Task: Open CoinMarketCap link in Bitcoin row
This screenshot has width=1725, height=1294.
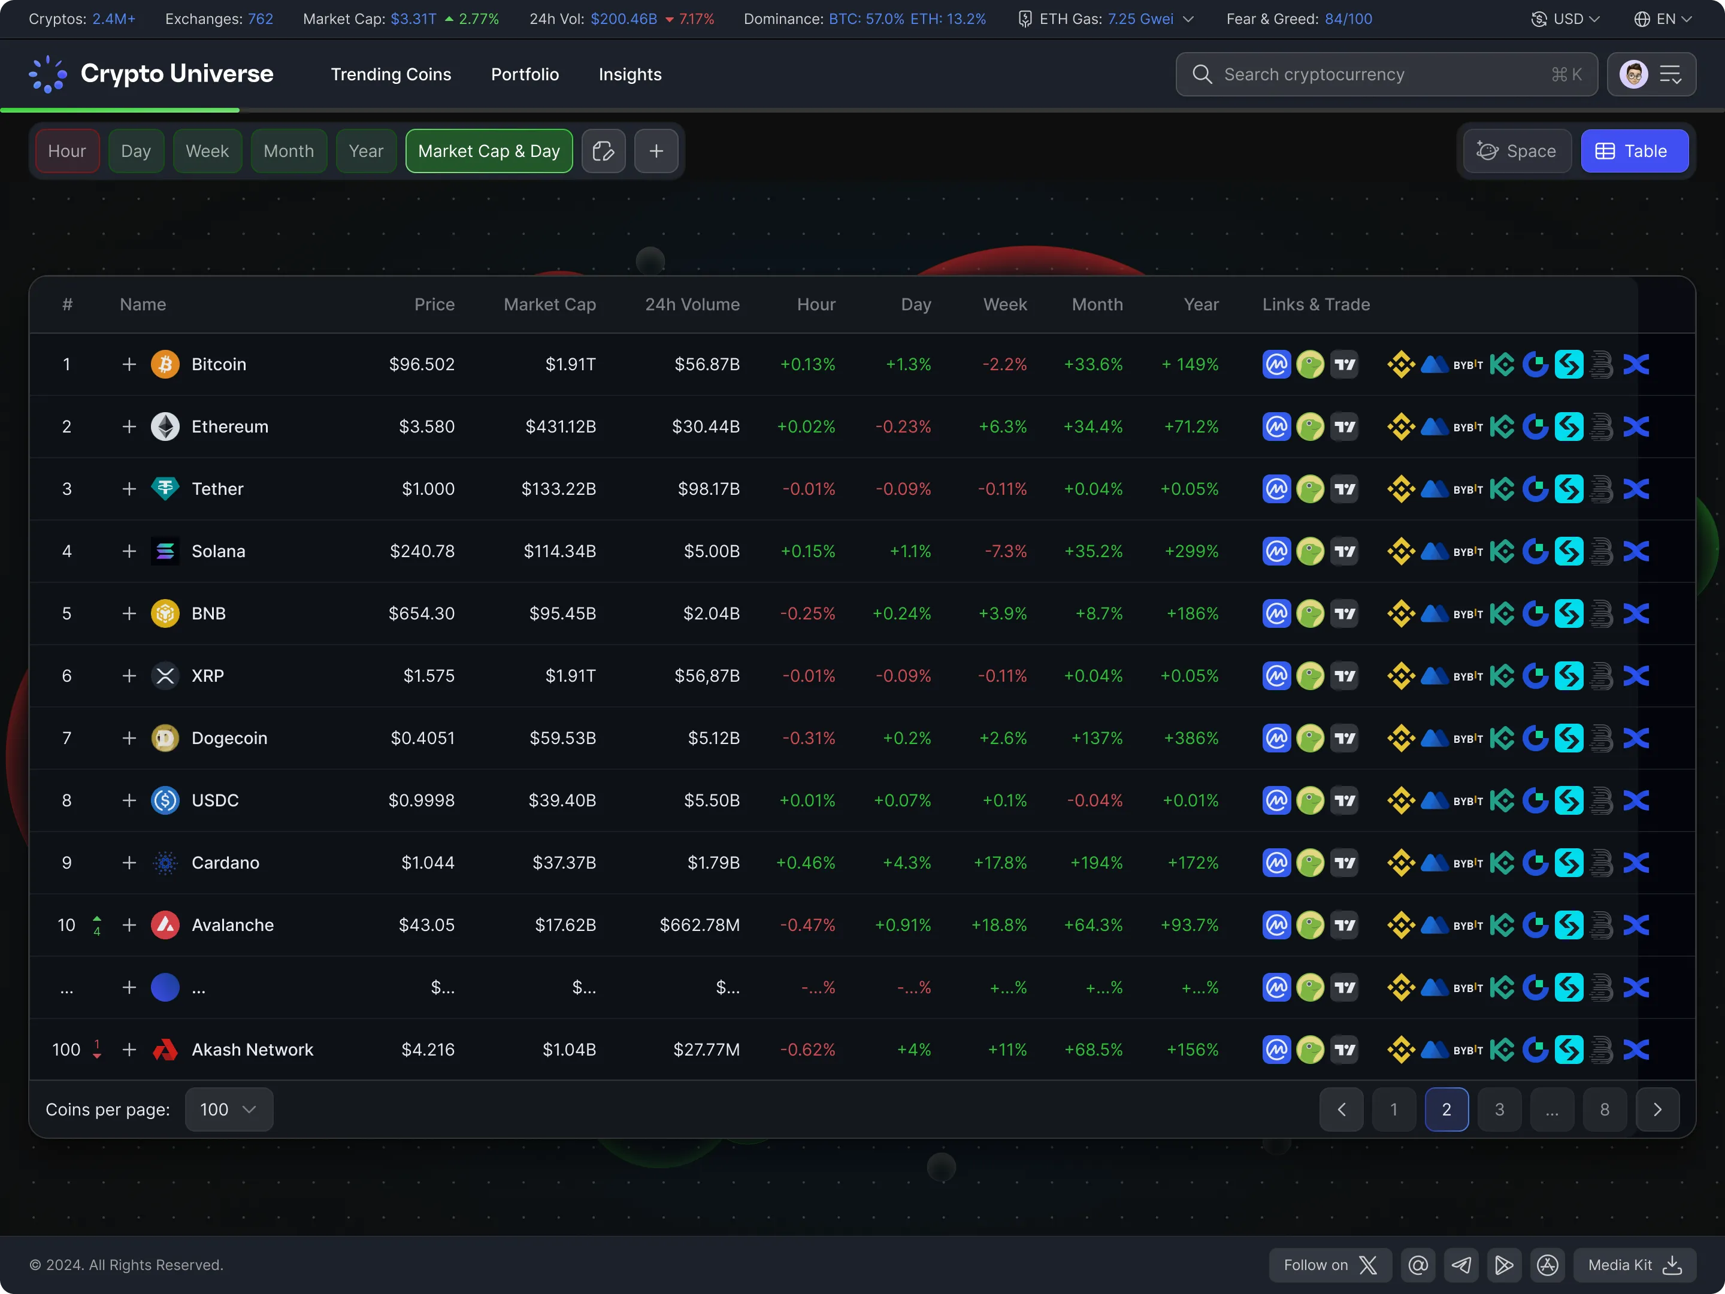Action: coord(1276,364)
